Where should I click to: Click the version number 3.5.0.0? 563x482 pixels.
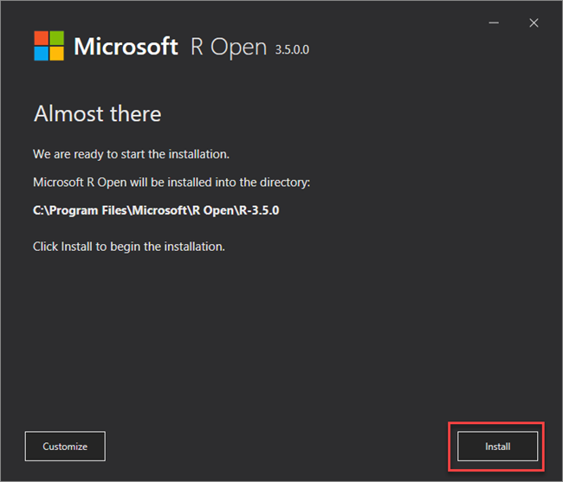[x=292, y=49]
